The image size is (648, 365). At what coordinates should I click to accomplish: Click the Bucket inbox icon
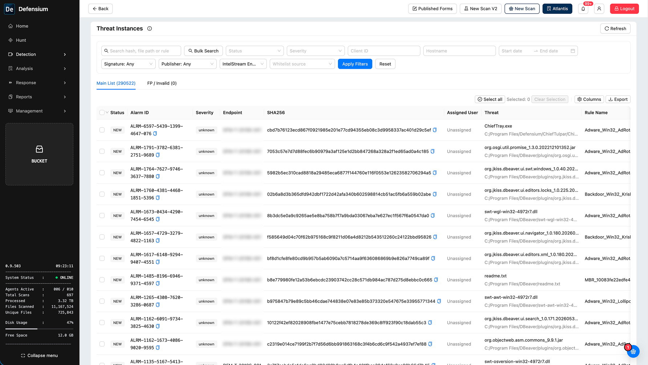(x=39, y=149)
